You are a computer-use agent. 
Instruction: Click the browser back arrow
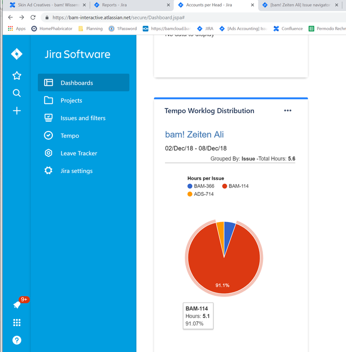pos(10,17)
